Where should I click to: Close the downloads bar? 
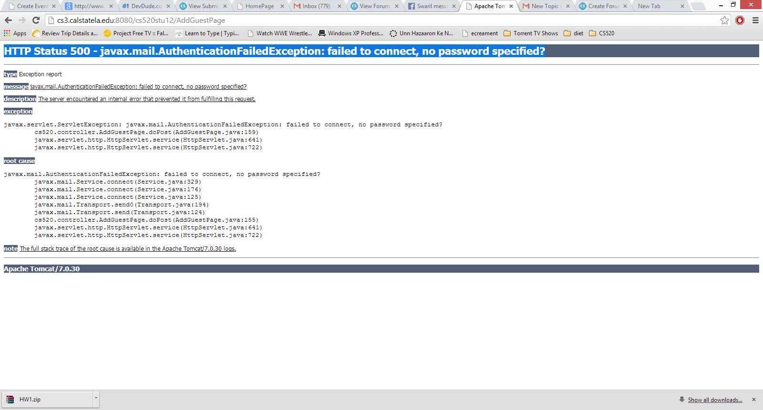753,400
